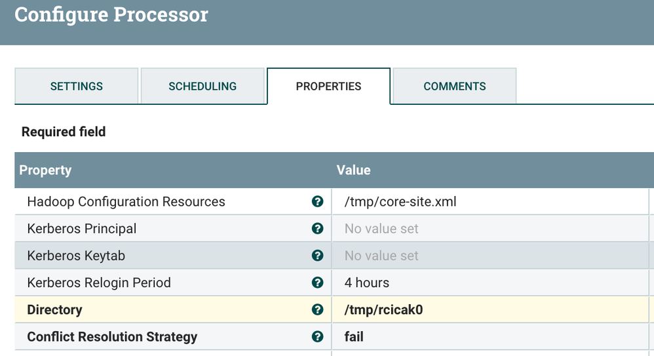Edit the /tmp/rcicak0 directory value
Image resolution: width=654 pixels, height=356 pixels.
click(x=384, y=309)
